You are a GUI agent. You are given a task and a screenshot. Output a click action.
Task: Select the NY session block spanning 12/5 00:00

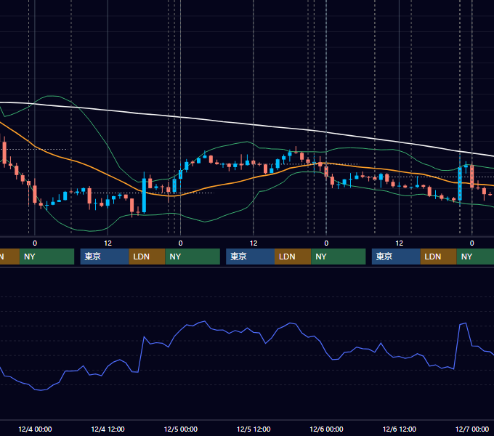pos(193,257)
